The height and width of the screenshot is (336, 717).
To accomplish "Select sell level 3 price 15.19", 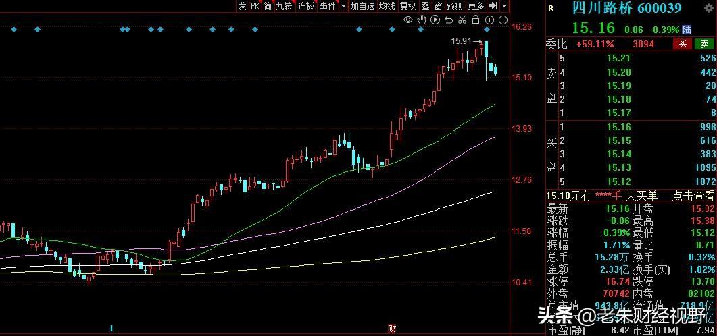I will 619,86.
